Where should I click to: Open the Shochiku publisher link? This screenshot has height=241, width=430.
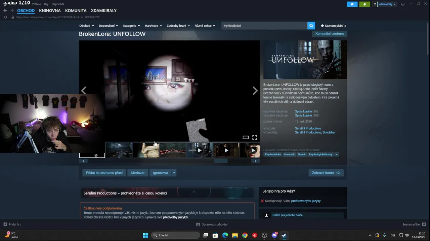point(329,133)
